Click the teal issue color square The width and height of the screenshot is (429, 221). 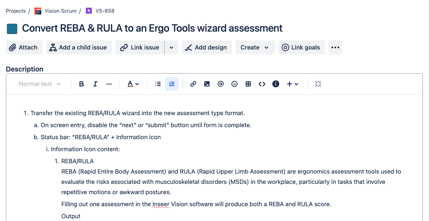[12, 29]
